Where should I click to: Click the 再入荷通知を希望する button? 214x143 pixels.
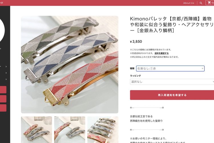coord(172,95)
